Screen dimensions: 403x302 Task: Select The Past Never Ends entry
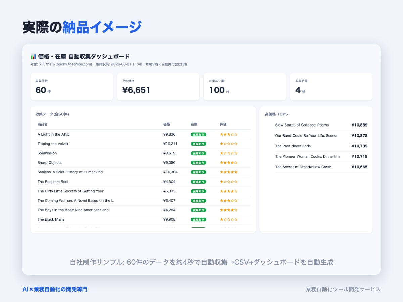coord(293,146)
